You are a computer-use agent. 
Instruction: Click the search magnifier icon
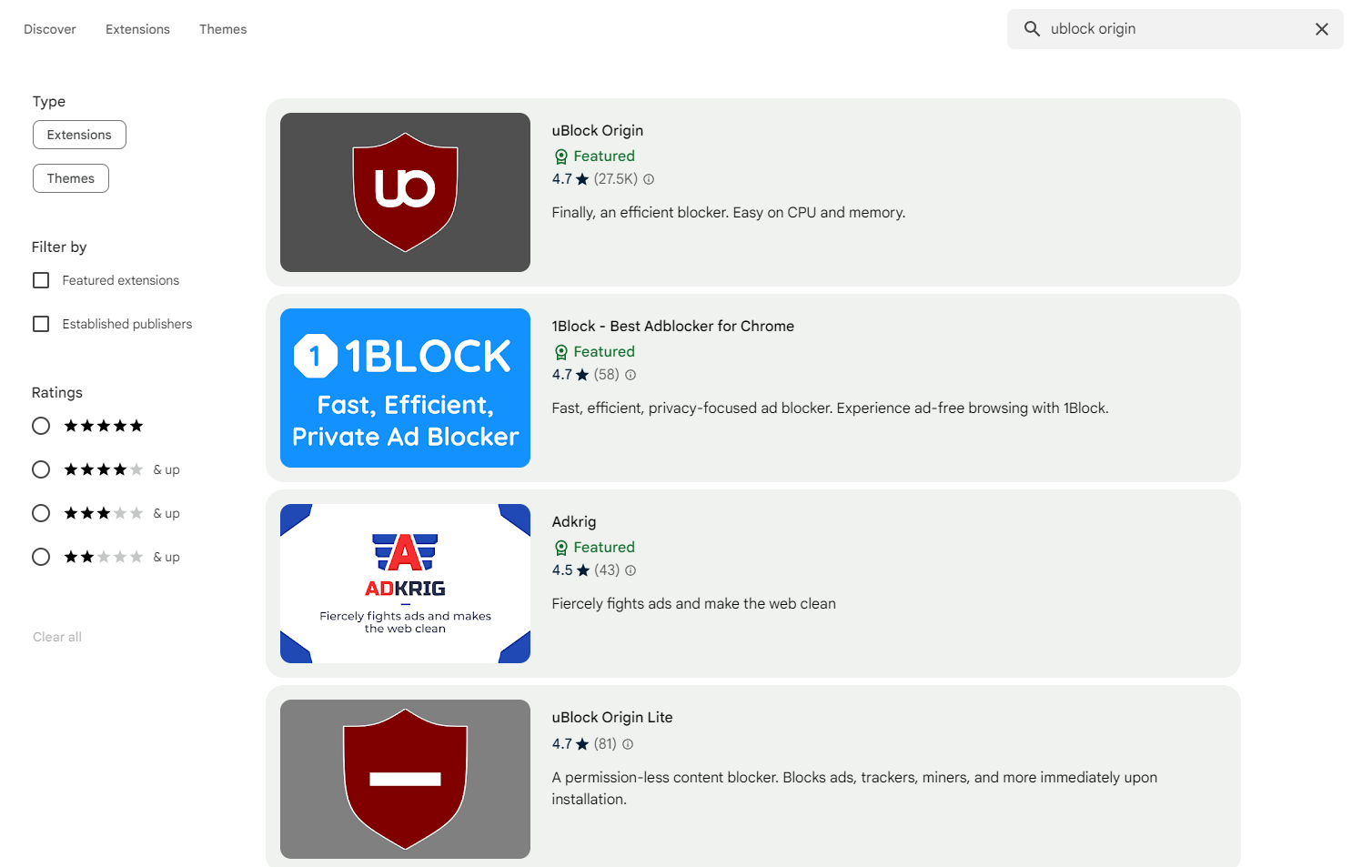point(1032,28)
